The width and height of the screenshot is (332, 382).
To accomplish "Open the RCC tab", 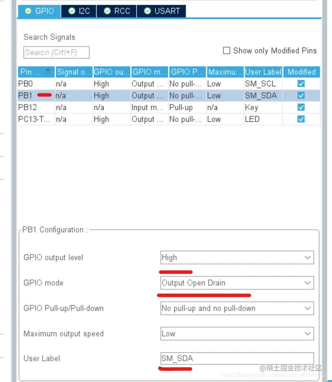I will coord(117,11).
